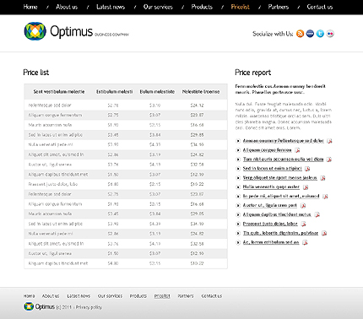Open the 'In pede mi, aliquet sit amet' link
The image size is (363, 319).
pyautogui.click(x=281, y=196)
